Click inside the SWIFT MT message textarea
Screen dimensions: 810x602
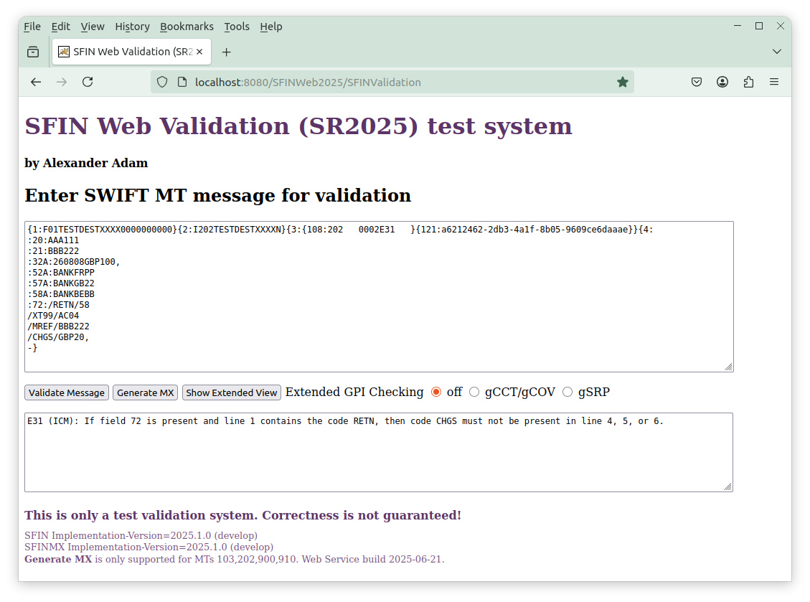click(x=379, y=296)
